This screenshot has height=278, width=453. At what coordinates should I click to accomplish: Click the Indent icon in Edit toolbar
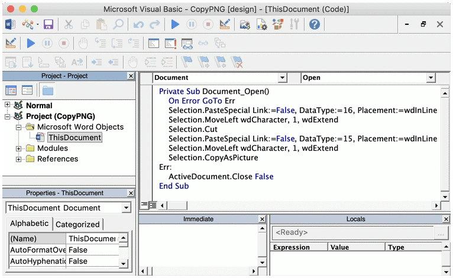tap(97, 62)
